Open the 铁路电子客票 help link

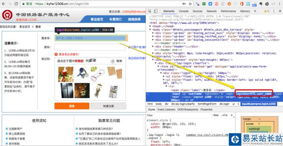[17, 139]
